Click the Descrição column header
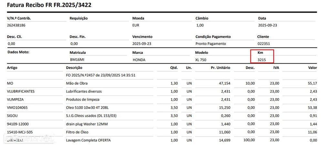Viewport: 323px width, 147px height. pos(74,68)
